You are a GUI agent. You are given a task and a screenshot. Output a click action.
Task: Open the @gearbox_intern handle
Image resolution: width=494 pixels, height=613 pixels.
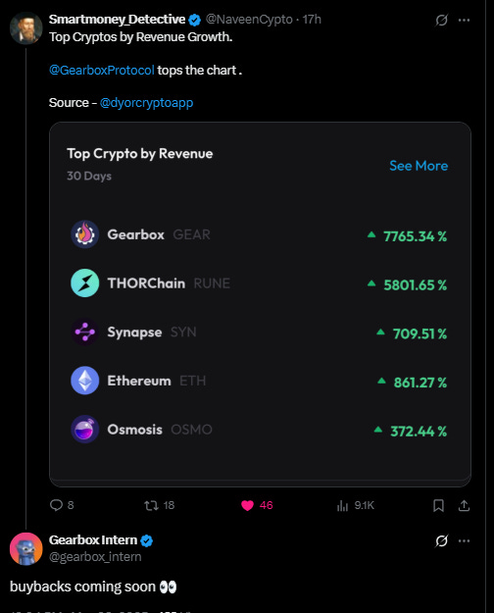[95, 557]
